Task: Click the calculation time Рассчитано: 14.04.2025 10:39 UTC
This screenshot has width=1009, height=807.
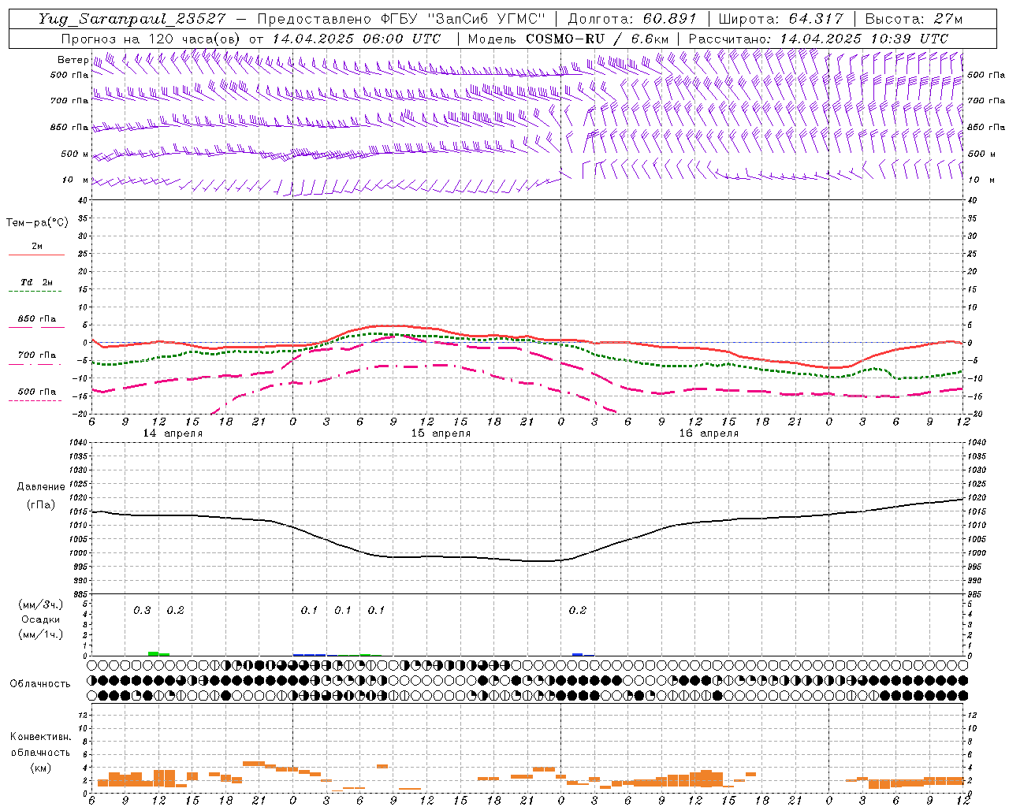Action: (818, 39)
